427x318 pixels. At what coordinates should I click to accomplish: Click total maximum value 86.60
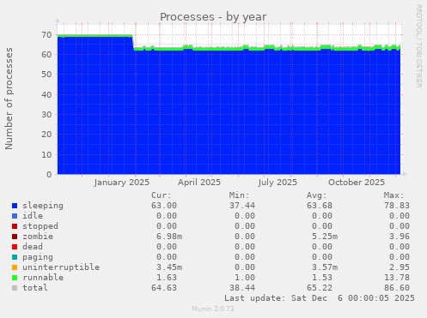point(397,288)
